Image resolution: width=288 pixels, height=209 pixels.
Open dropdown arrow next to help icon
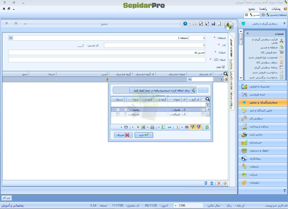(190, 24)
